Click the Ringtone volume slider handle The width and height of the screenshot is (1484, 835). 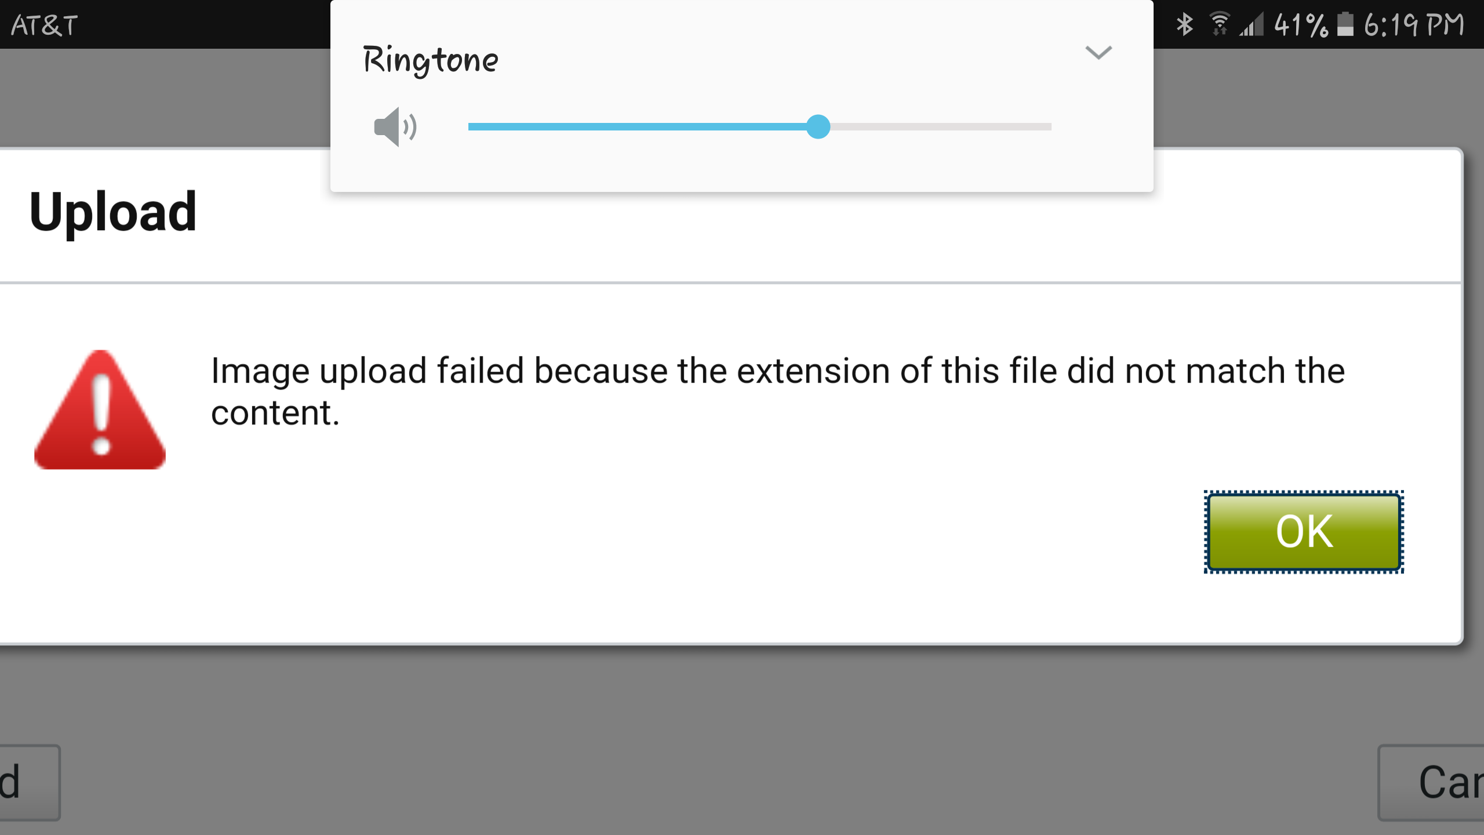(818, 126)
